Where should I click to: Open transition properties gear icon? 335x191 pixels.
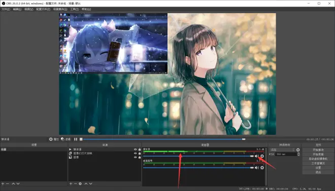298,150
